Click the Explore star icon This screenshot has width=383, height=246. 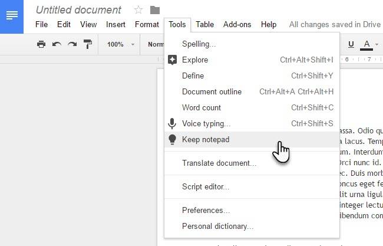pyautogui.click(x=172, y=60)
